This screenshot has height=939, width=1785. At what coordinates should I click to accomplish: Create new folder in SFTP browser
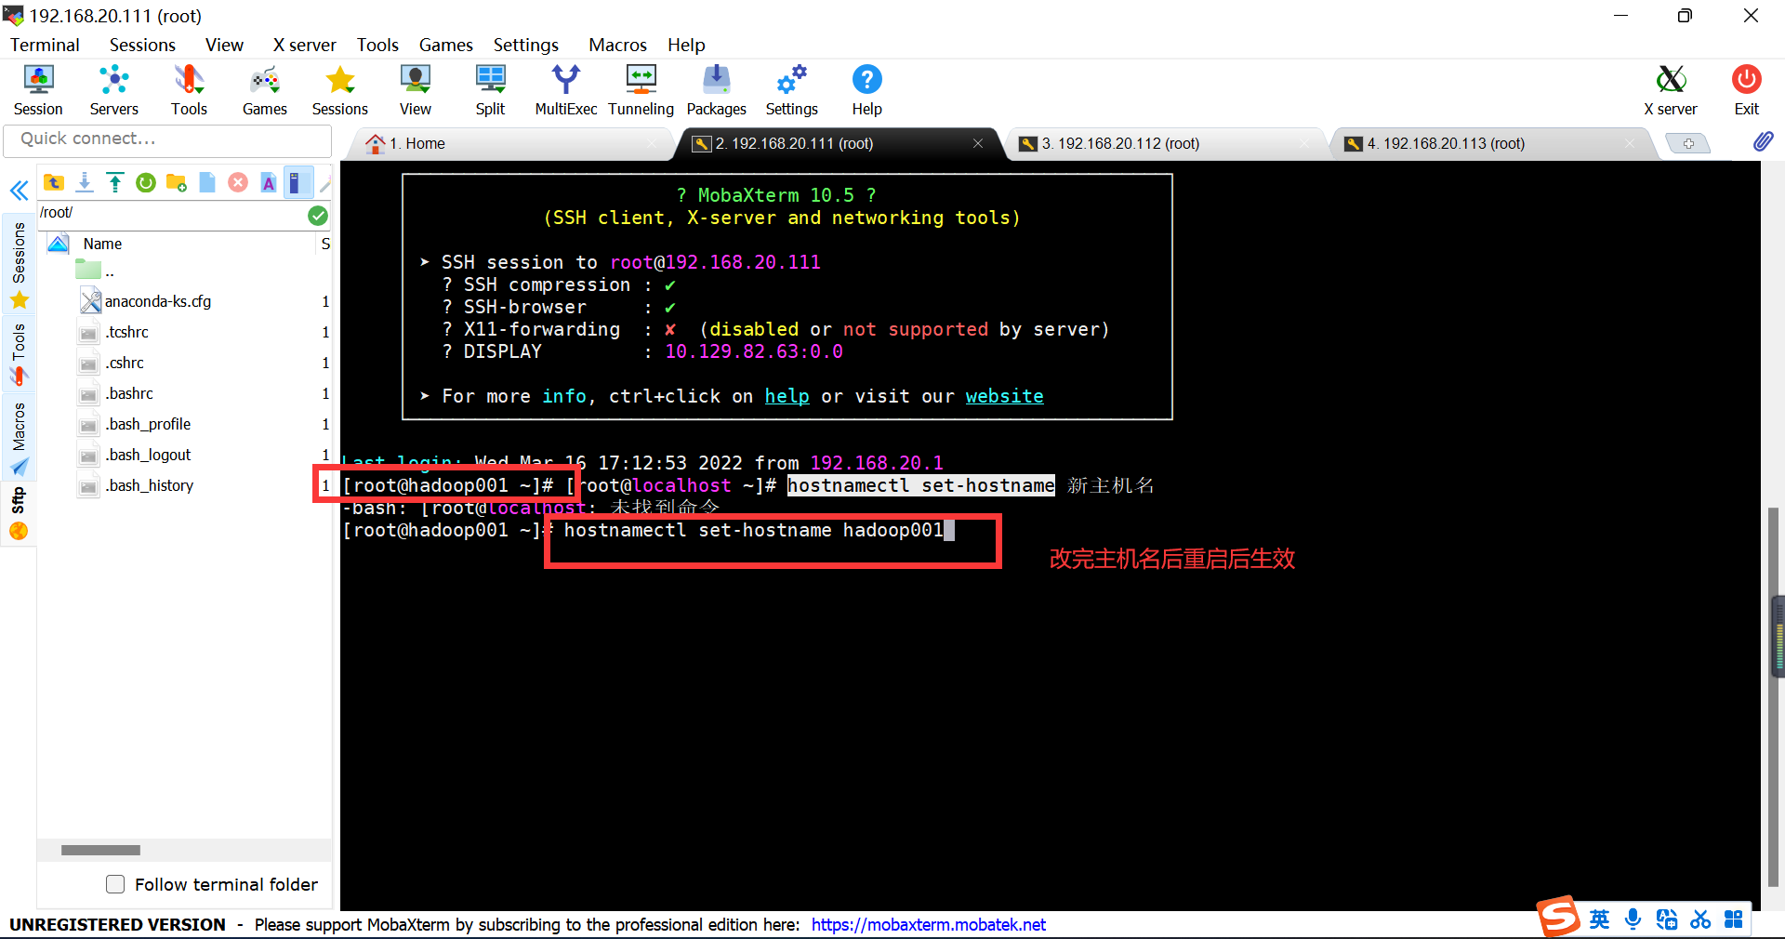[177, 182]
